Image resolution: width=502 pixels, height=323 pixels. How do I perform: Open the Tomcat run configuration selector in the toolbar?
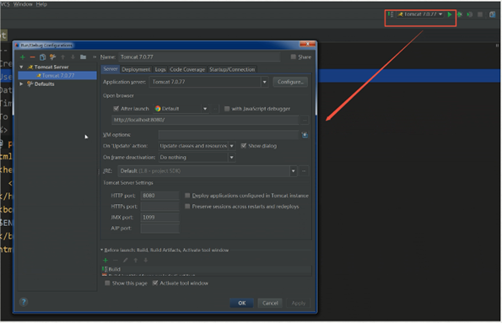tap(420, 14)
